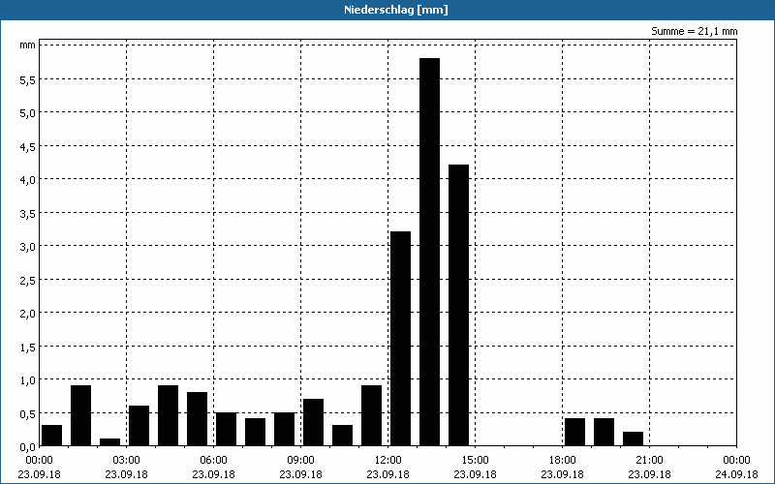
Task: Click the 0,6 mm bar starting at 03:00
Action: [x=139, y=425]
